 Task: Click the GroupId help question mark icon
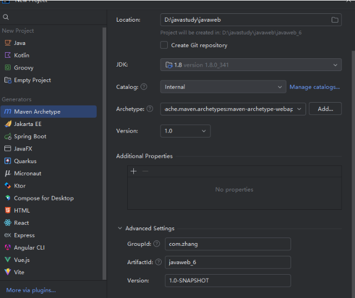[157, 244]
